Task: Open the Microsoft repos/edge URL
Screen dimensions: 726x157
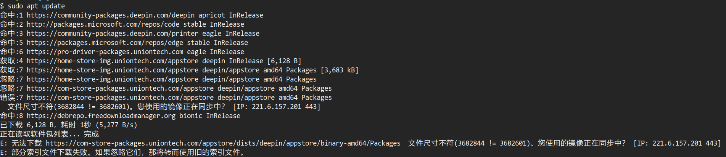Action: (105, 43)
